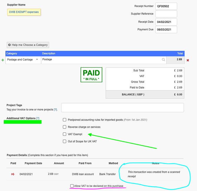Click the red pin icon in Paid column
Image resolution: width=197 pixels, height=191 pixels.
pyautogui.click(x=13, y=174)
